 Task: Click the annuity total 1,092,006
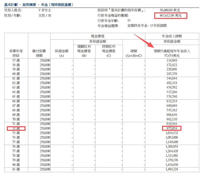coord(172,138)
